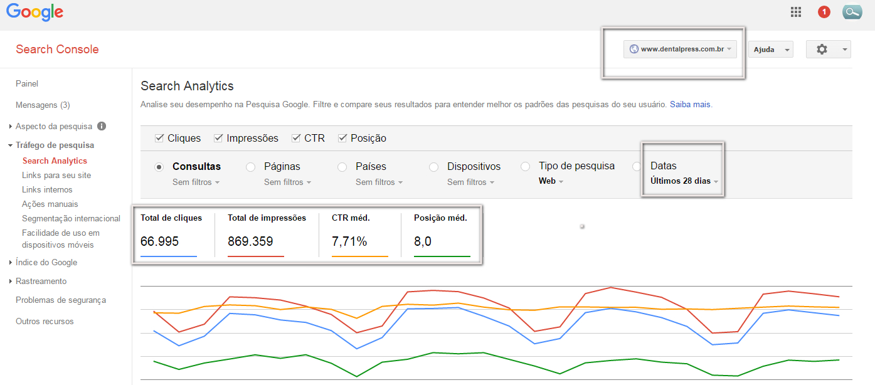
Task: Click the globe icon in the site selector
Action: [634, 50]
